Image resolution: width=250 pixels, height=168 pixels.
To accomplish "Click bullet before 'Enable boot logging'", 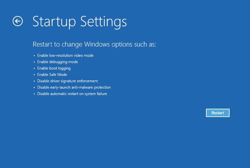I will point(34,68).
